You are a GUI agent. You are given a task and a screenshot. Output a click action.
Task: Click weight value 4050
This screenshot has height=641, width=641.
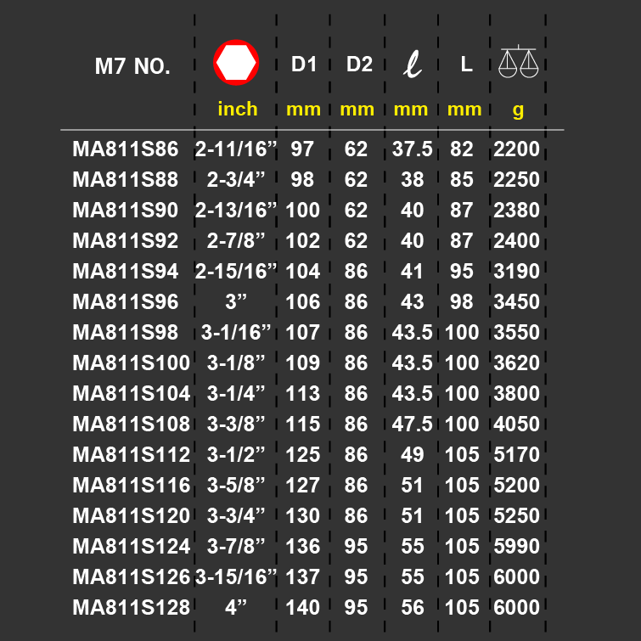tap(517, 424)
